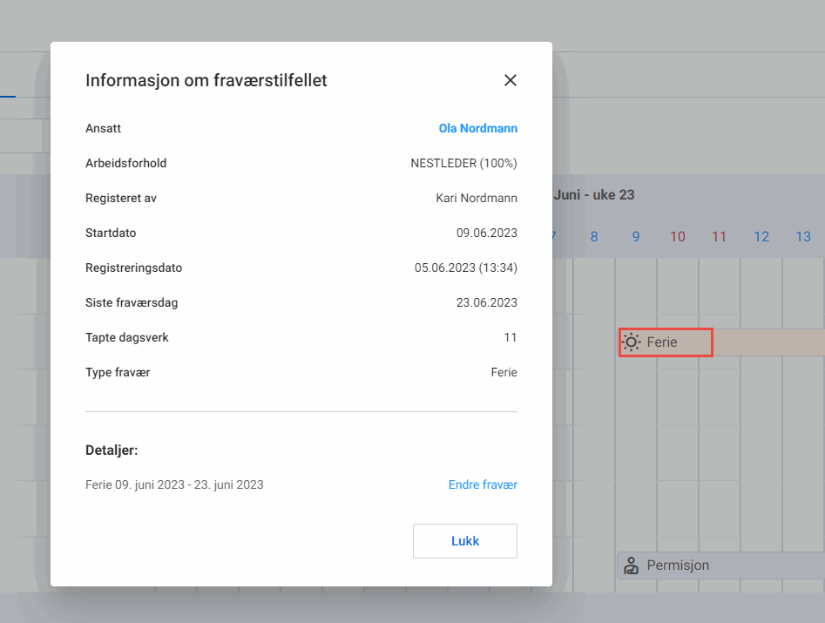Click day 12 in the calendar header
The width and height of the screenshot is (825, 623).
[x=761, y=237]
